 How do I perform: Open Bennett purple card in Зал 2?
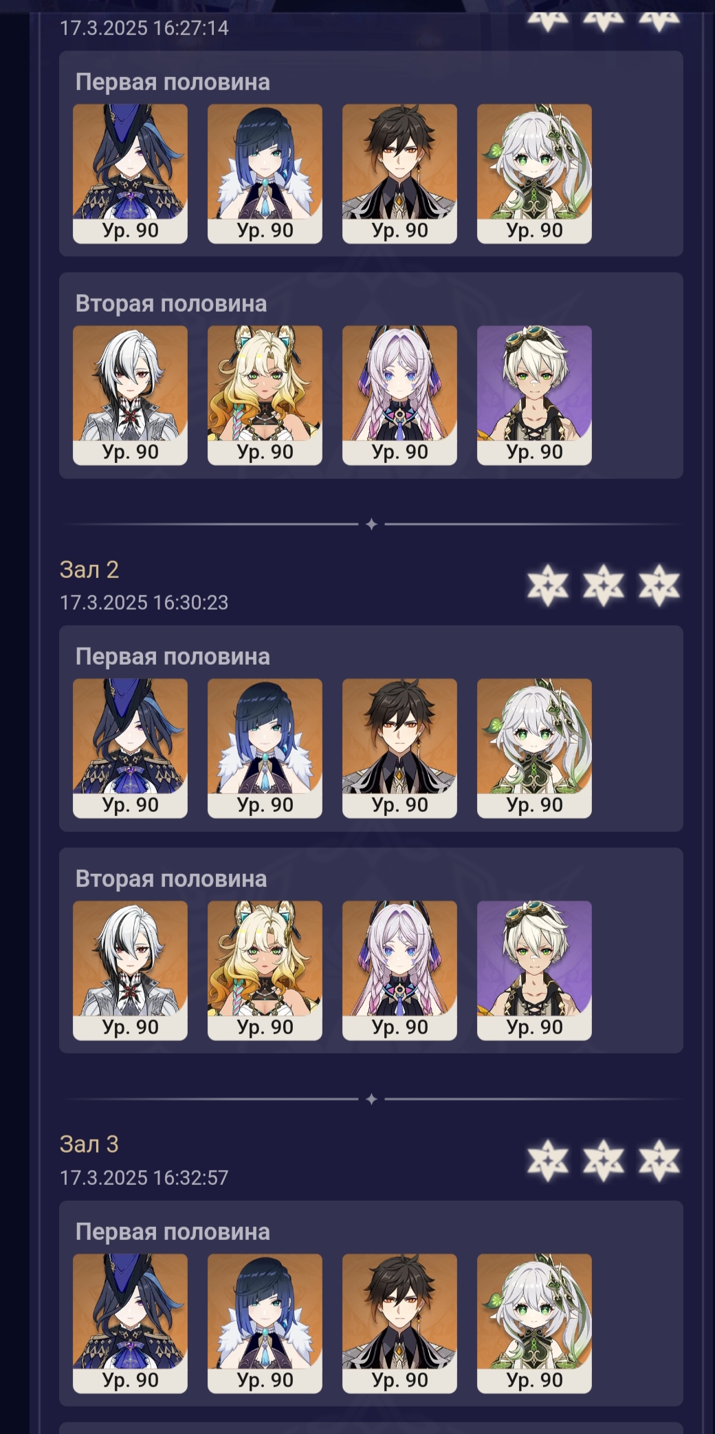click(x=534, y=970)
